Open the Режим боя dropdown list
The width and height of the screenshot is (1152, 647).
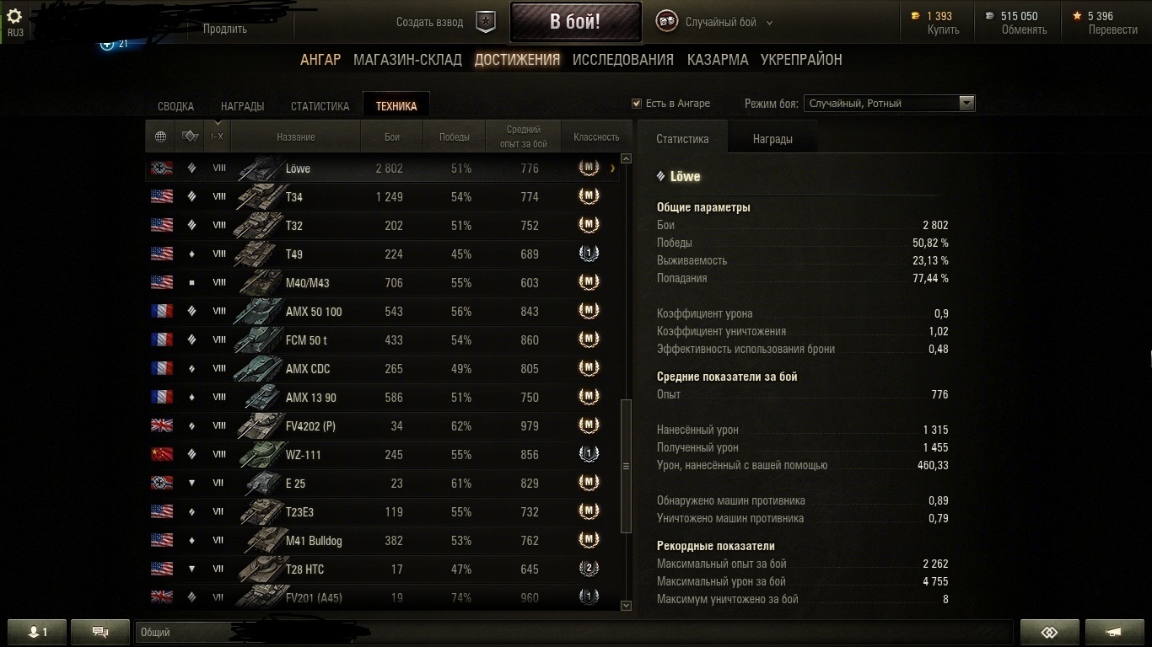[x=889, y=104]
